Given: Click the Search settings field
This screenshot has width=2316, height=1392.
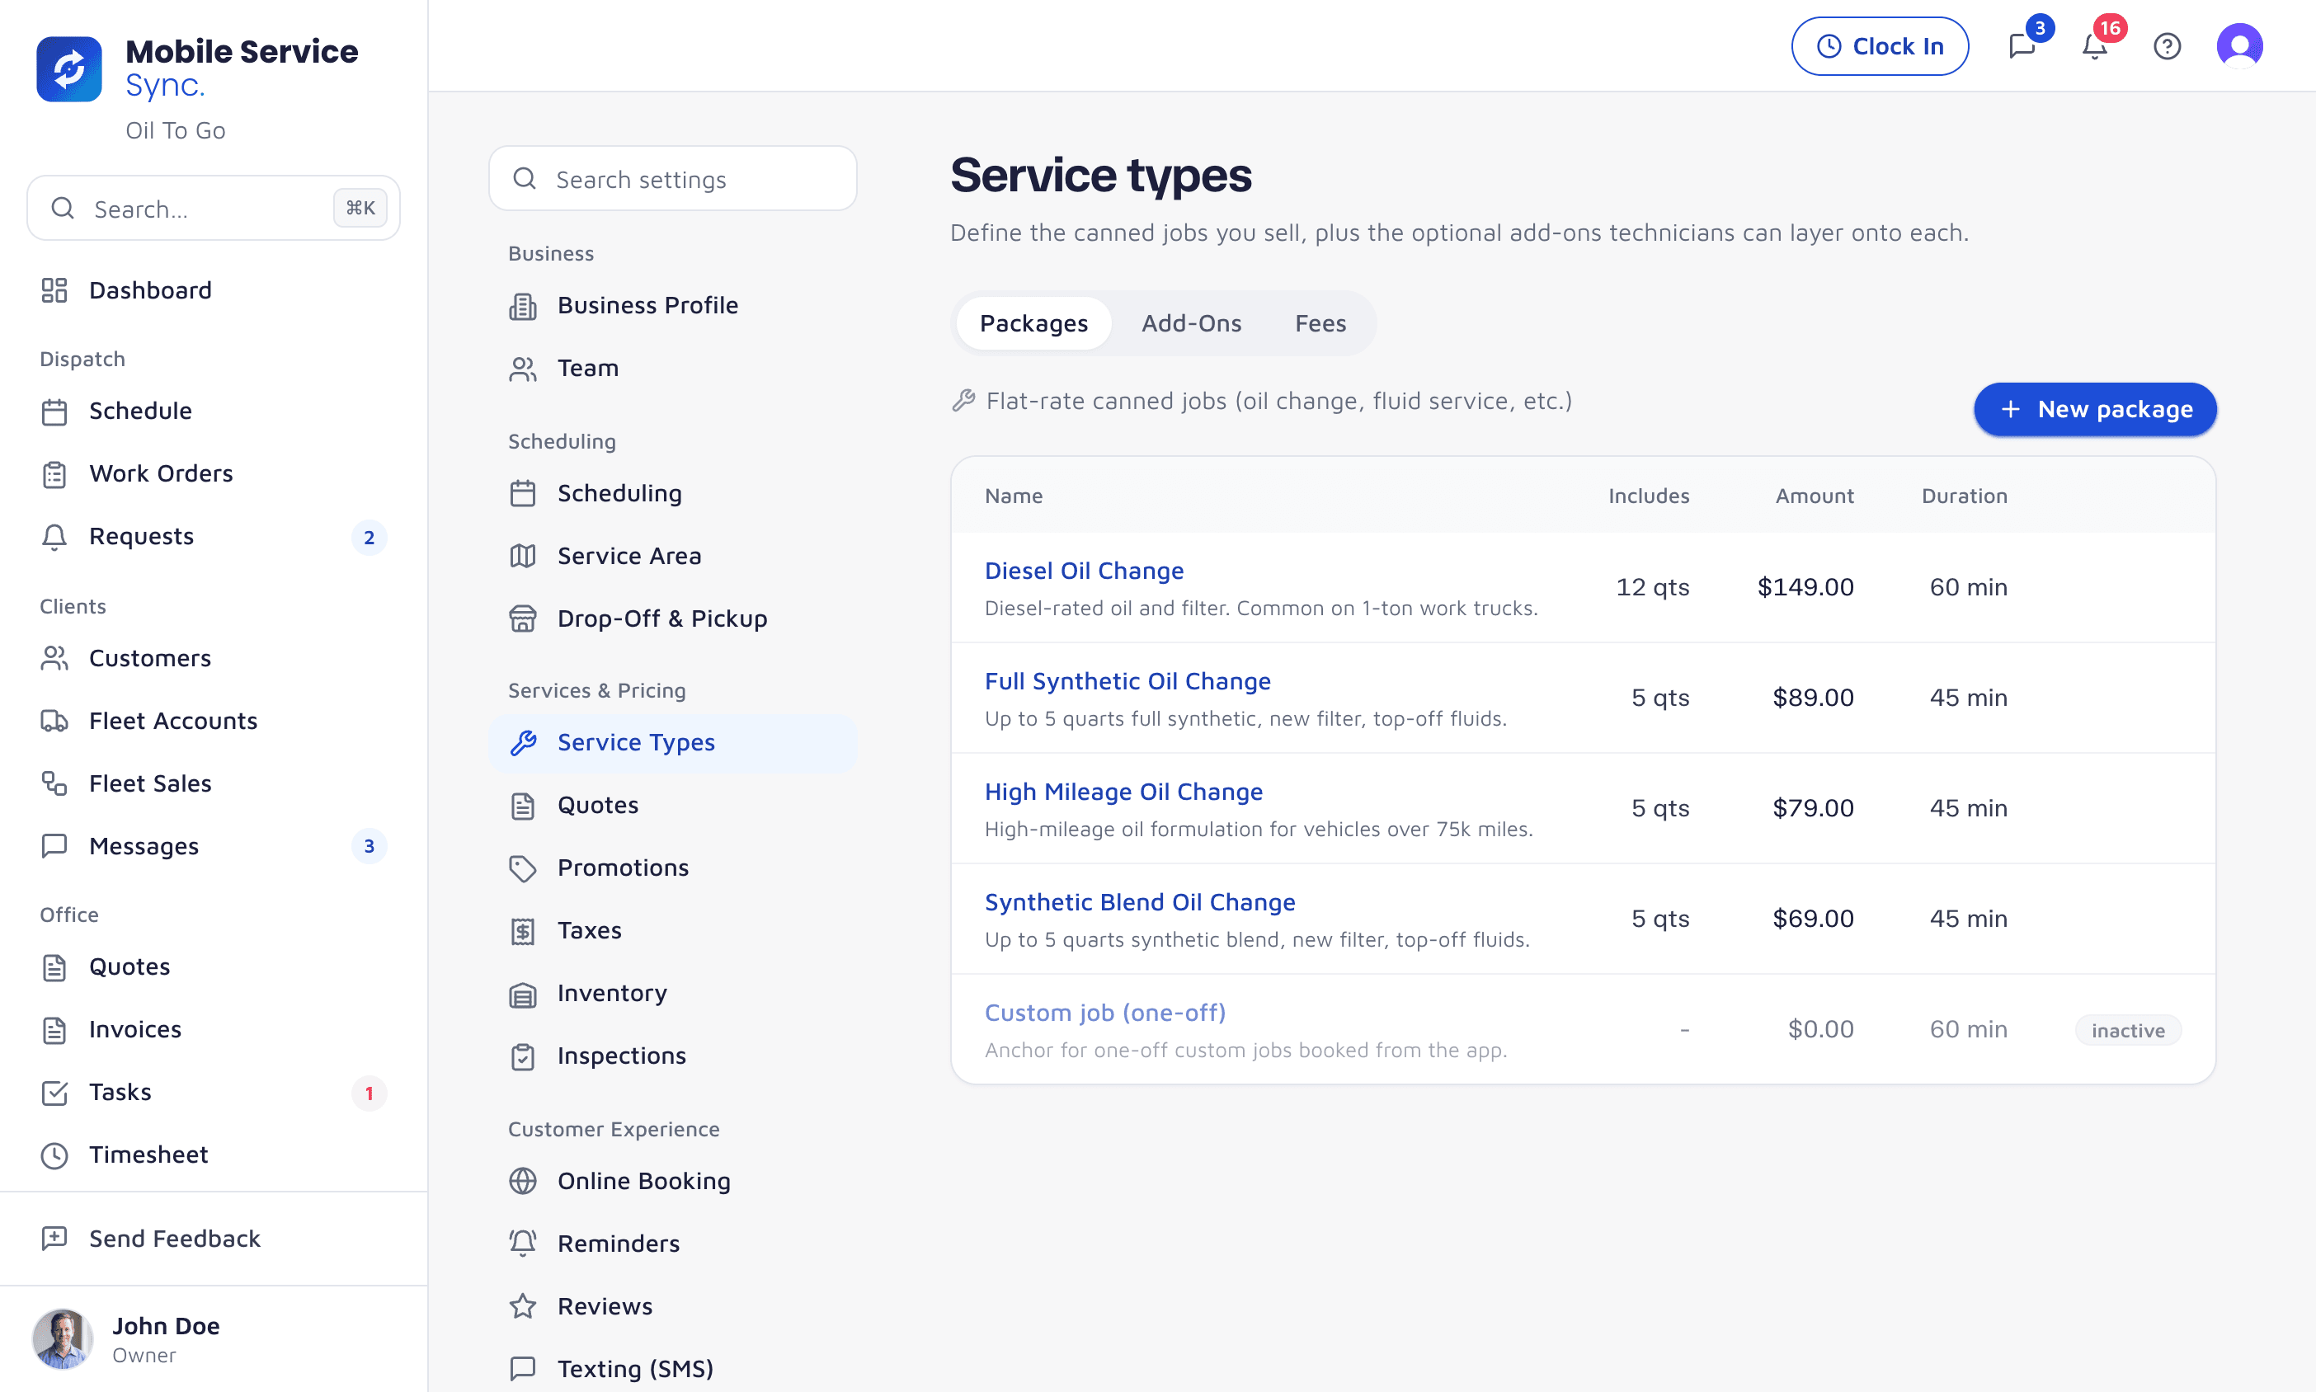Looking at the screenshot, I should 672,179.
